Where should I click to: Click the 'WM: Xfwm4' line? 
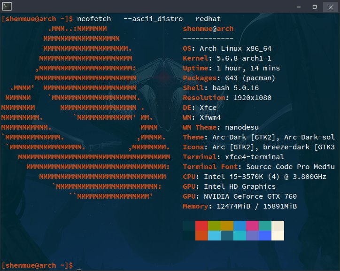pos(202,117)
